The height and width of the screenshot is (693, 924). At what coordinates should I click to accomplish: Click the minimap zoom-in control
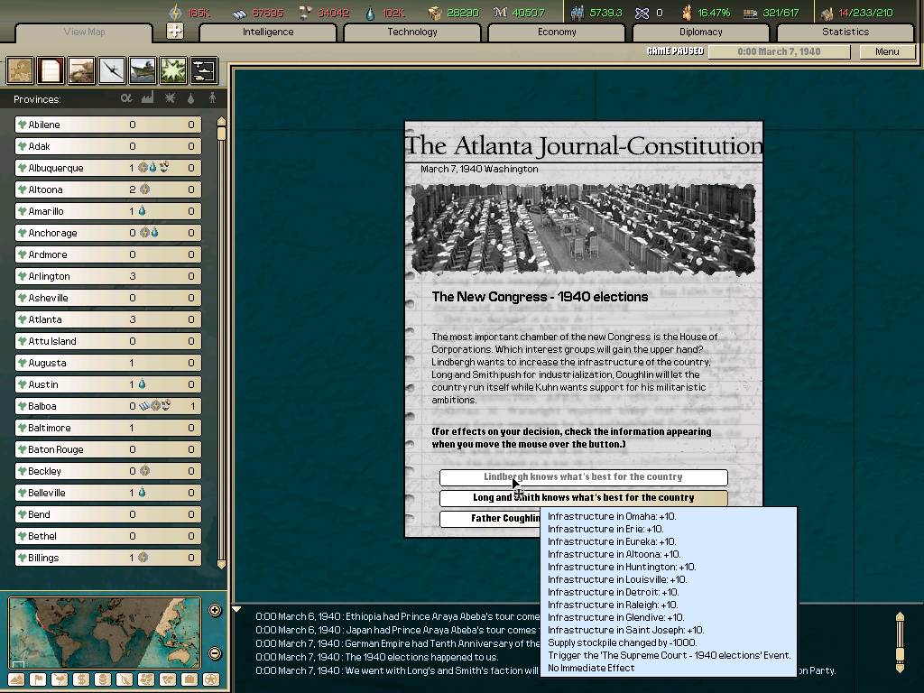pos(214,609)
